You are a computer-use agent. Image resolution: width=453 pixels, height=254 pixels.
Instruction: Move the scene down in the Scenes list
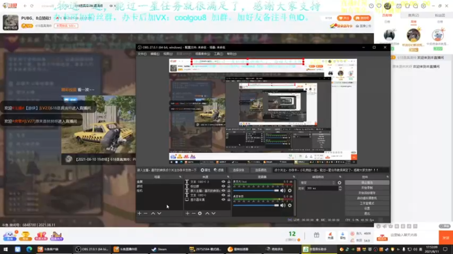click(159, 213)
